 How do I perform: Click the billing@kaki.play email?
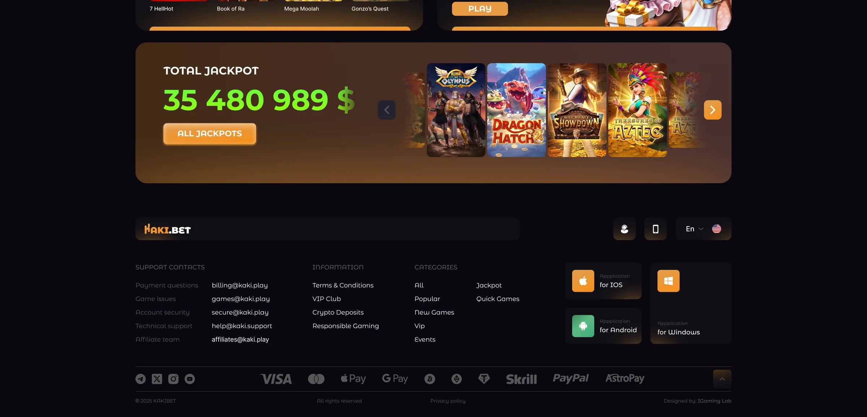click(x=240, y=285)
